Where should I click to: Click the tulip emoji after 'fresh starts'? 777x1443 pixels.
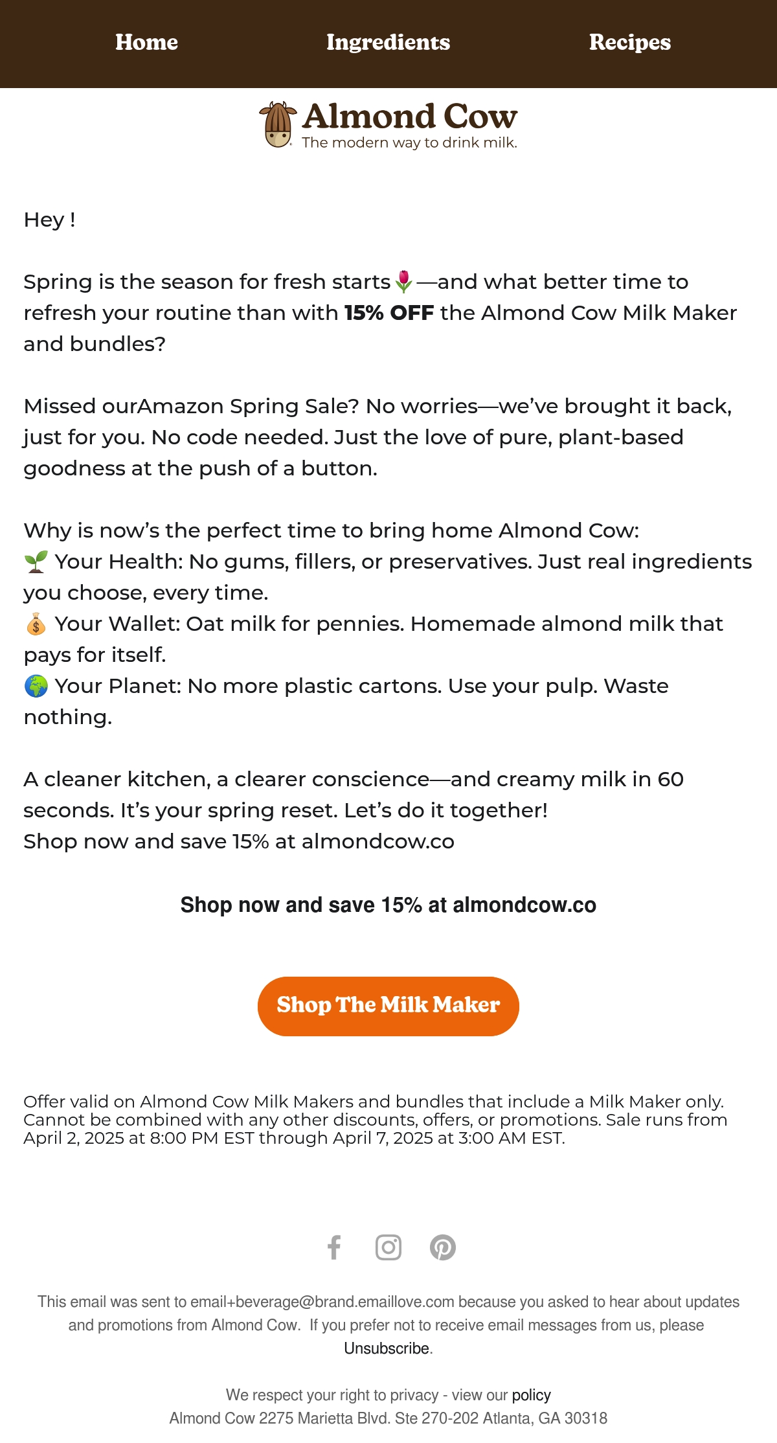[x=404, y=281]
